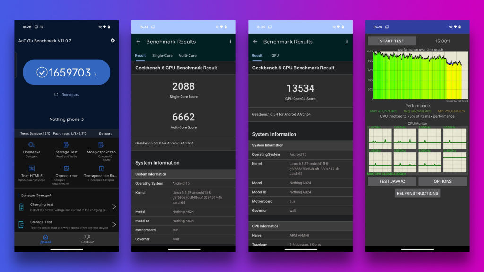This screenshot has width=484, height=272.
Task: Start the Стресс-тест reliability icon
Action: 66,169
